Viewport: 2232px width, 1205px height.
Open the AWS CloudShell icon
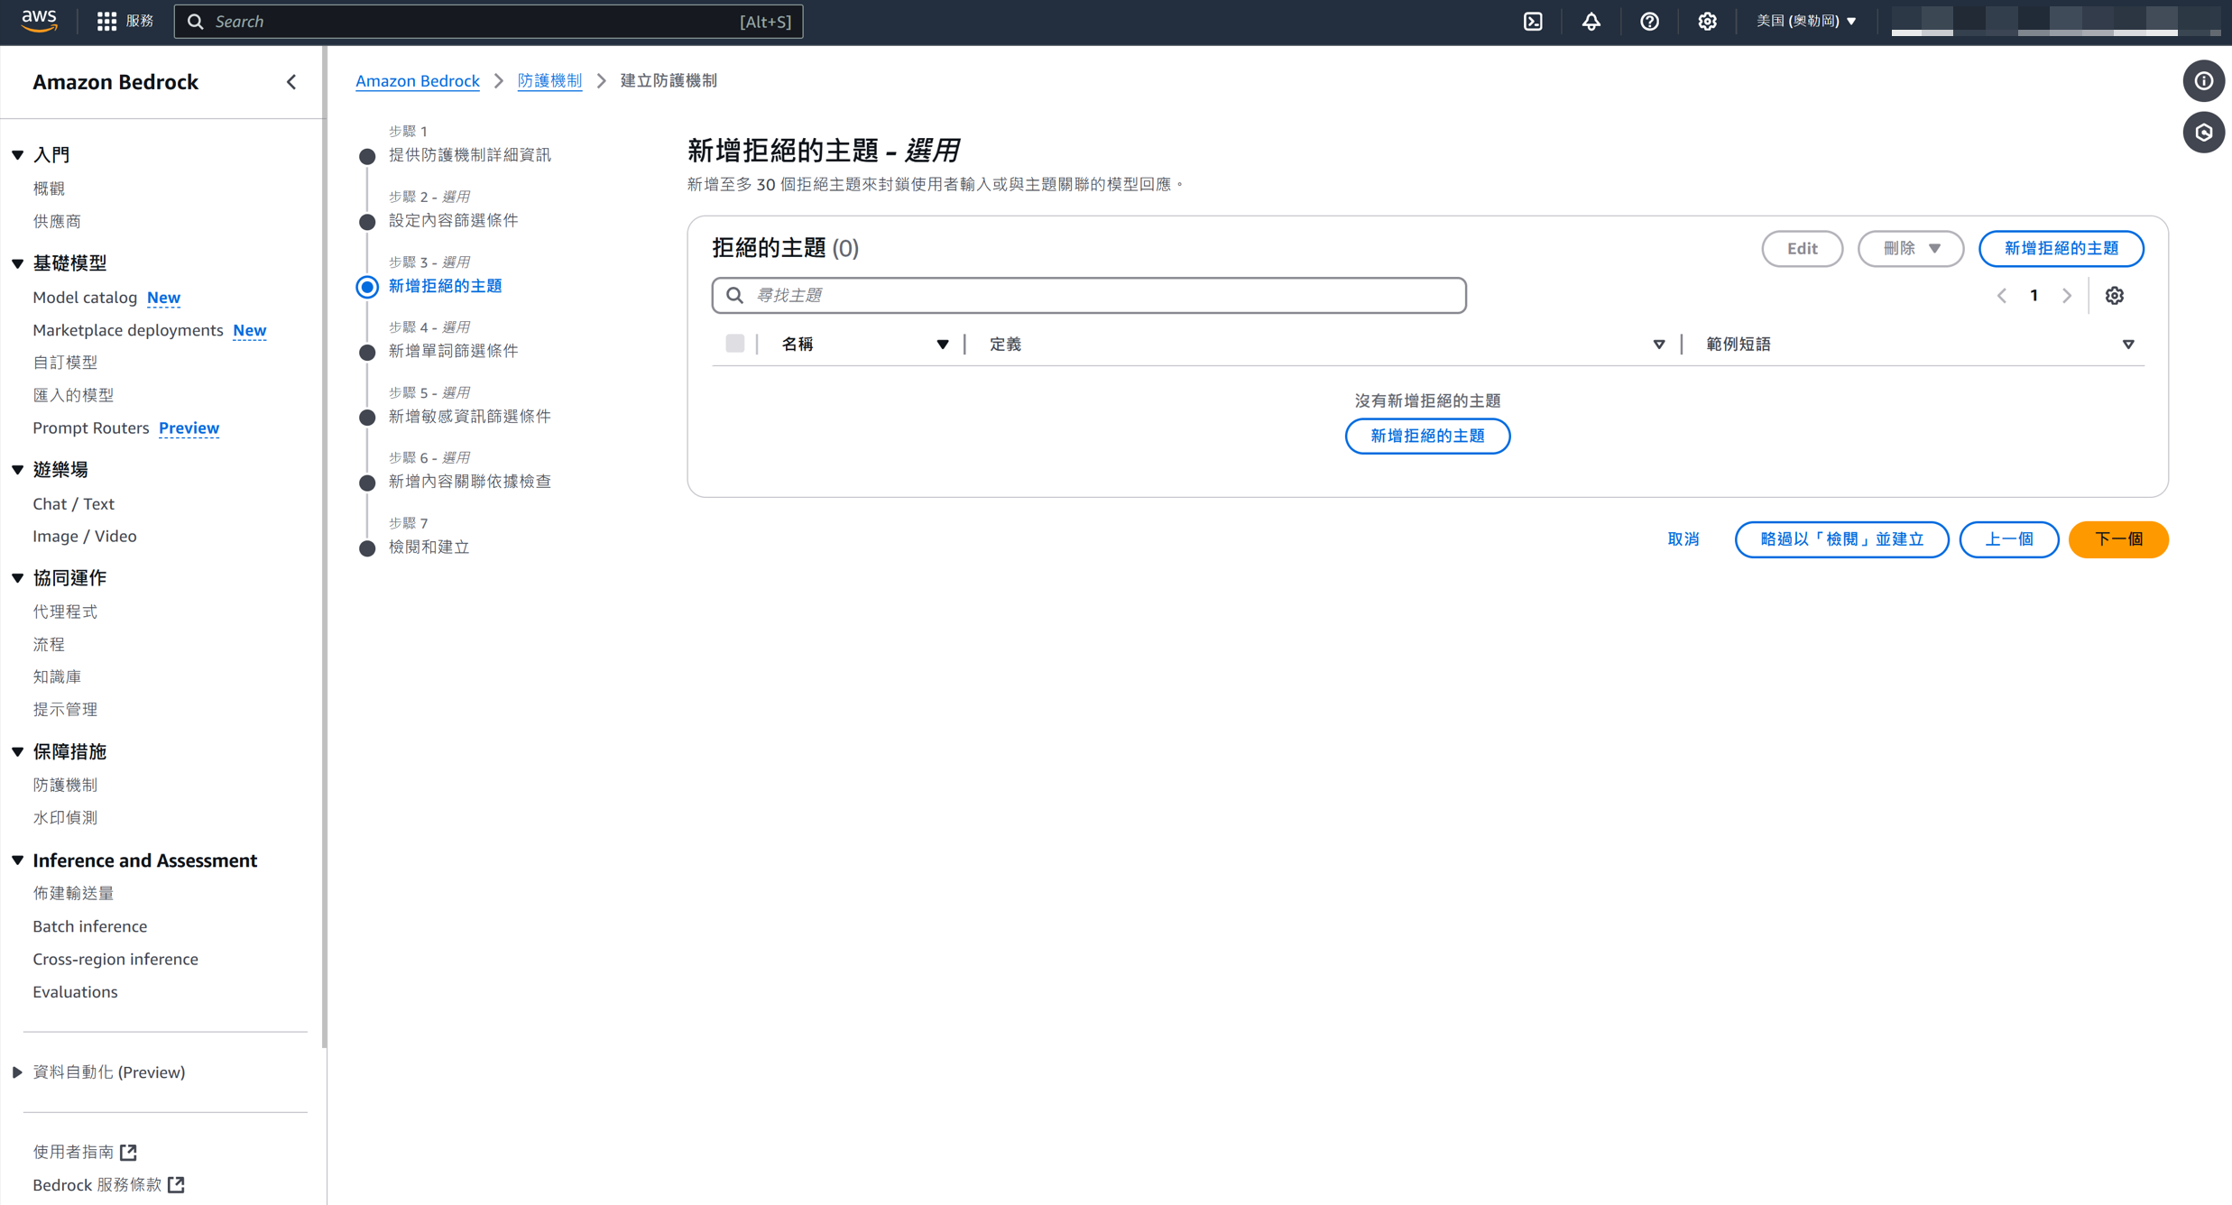point(1533,21)
